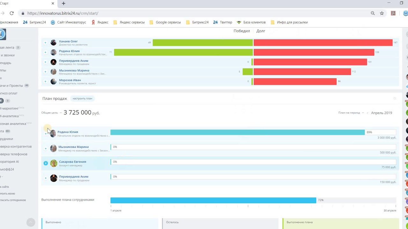Open Морозов Иван avatar
This screenshot has width=408, height=229.
point(54,81)
